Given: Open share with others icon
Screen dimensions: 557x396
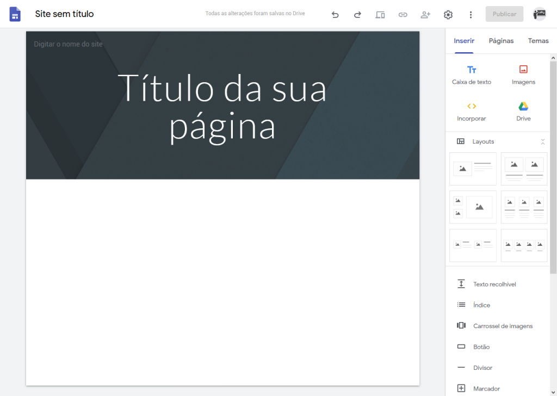Looking at the screenshot, I should (x=425, y=15).
